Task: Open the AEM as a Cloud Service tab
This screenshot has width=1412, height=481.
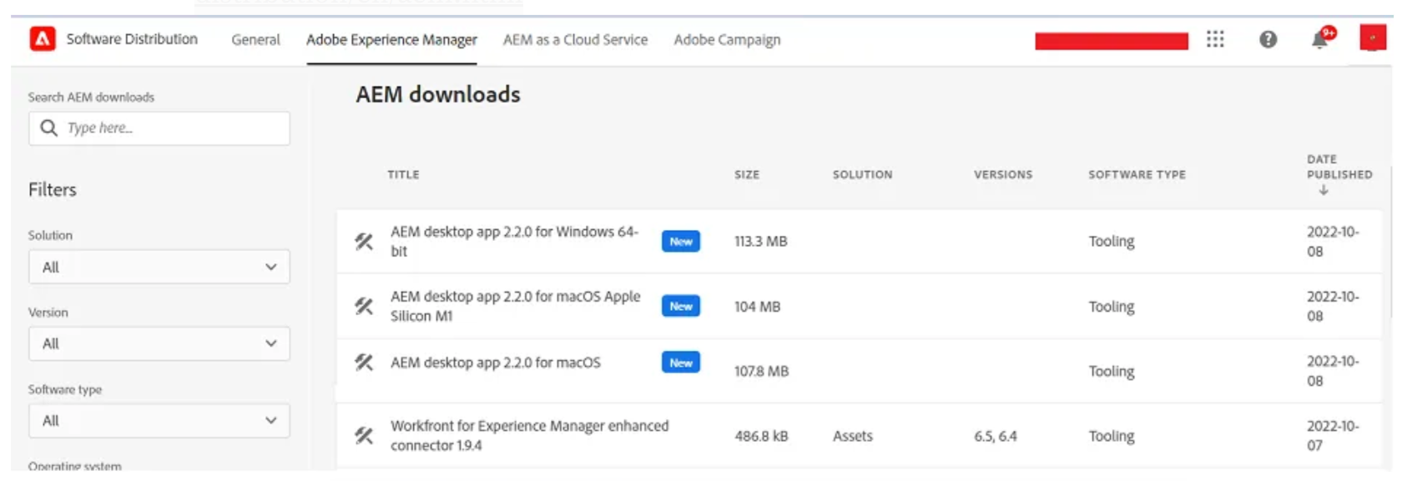Action: 575,40
